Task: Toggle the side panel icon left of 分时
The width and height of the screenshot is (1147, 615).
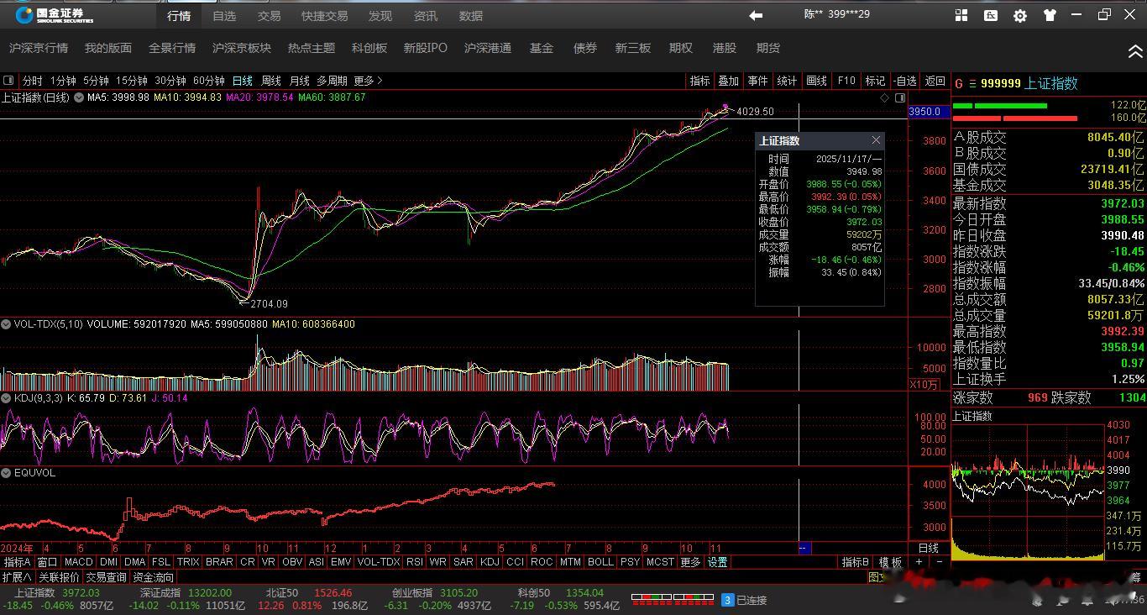Action: coord(8,81)
